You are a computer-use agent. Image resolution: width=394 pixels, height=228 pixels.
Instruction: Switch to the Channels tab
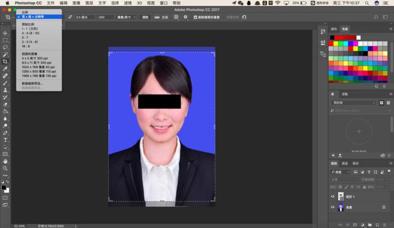344,163
